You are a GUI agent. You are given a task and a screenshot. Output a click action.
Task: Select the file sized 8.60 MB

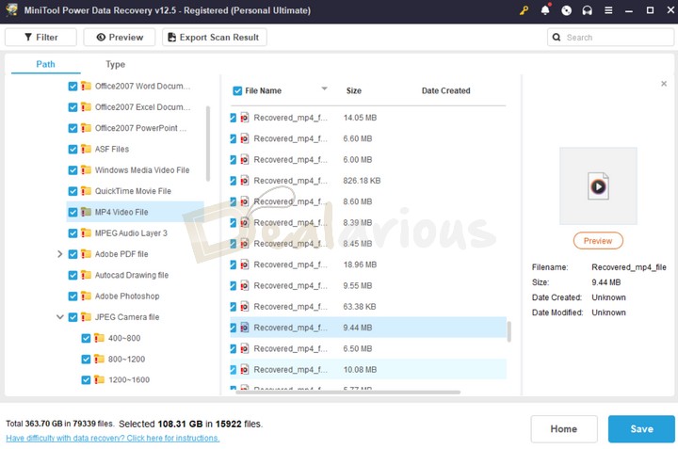(368, 201)
